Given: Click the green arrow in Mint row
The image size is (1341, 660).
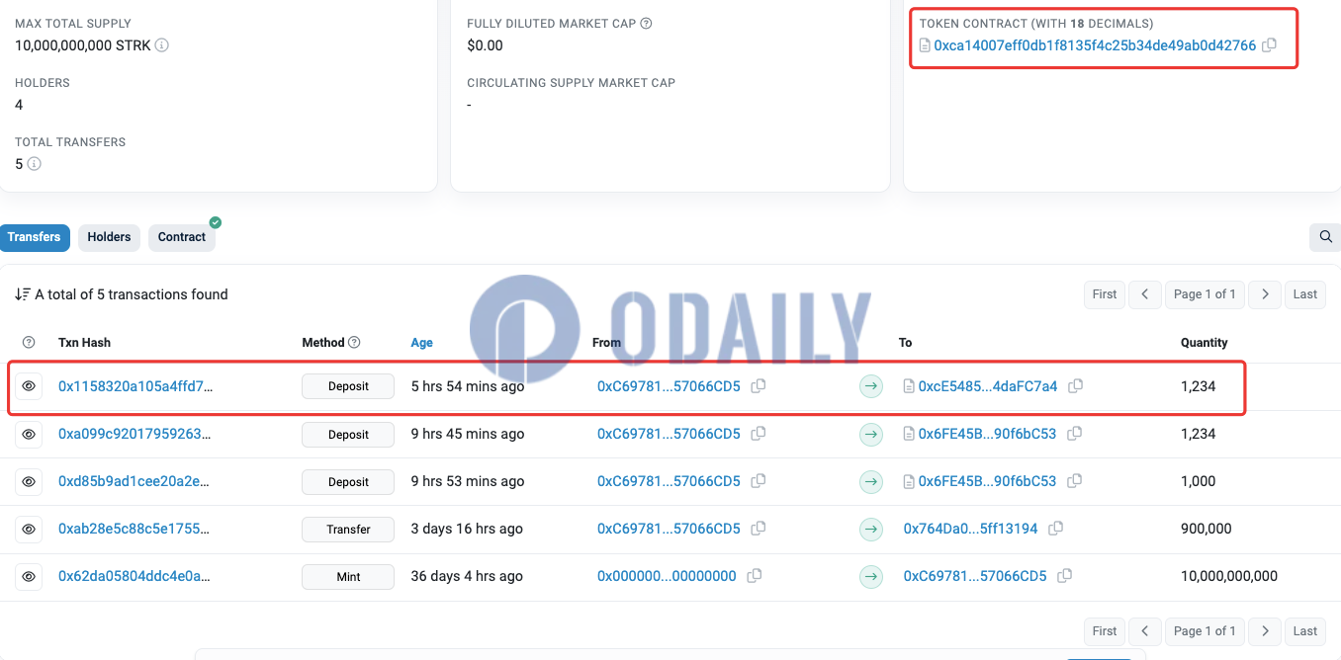Looking at the screenshot, I should [x=870, y=576].
